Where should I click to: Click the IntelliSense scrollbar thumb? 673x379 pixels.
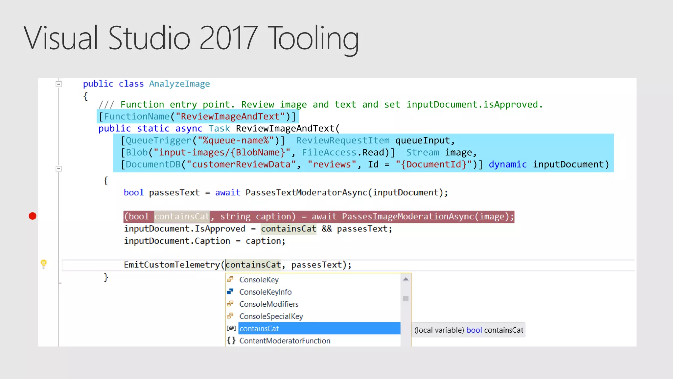[406, 299]
